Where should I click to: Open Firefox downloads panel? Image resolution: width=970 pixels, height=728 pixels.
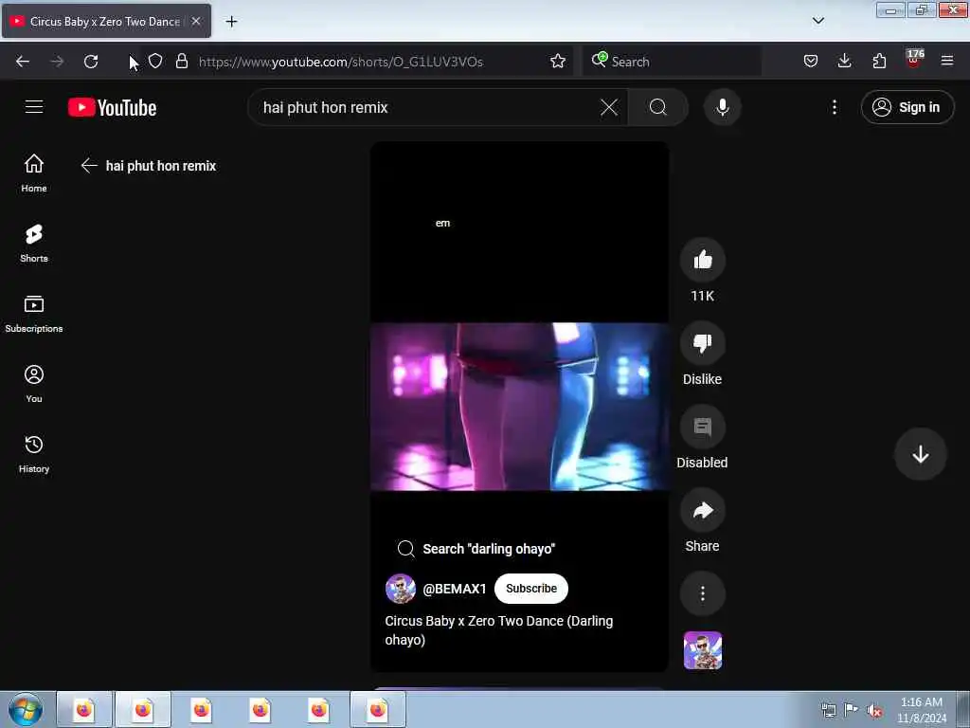click(x=844, y=61)
